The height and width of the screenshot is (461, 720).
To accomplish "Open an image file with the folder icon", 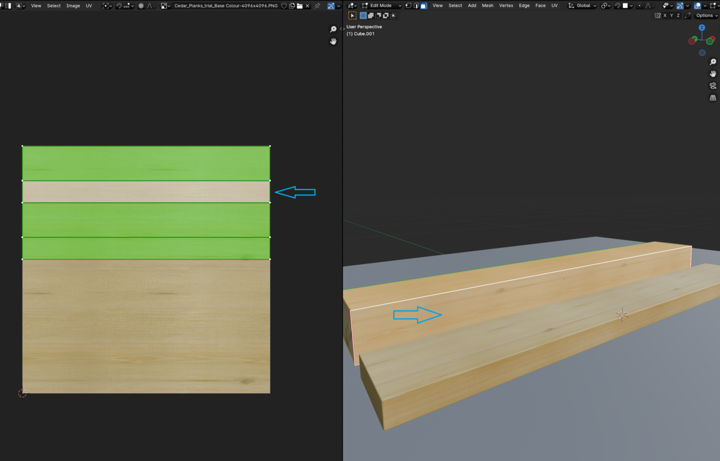I will point(299,6).
